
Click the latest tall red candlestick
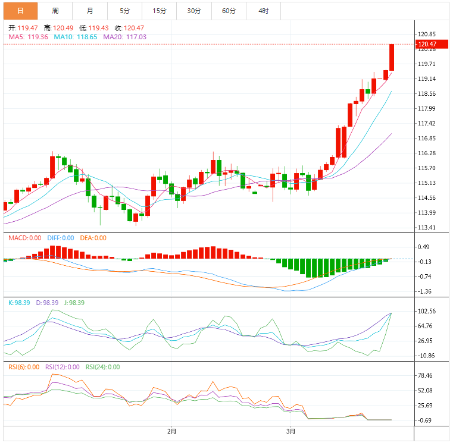(x=392, y=57)
